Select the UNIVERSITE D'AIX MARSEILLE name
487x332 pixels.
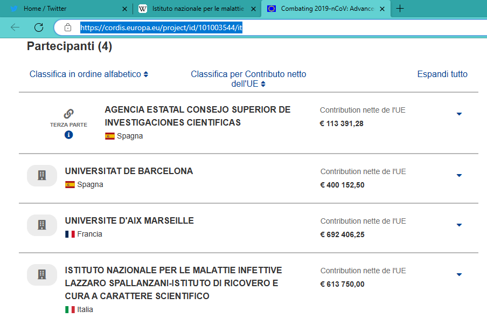tap(129, 221)
